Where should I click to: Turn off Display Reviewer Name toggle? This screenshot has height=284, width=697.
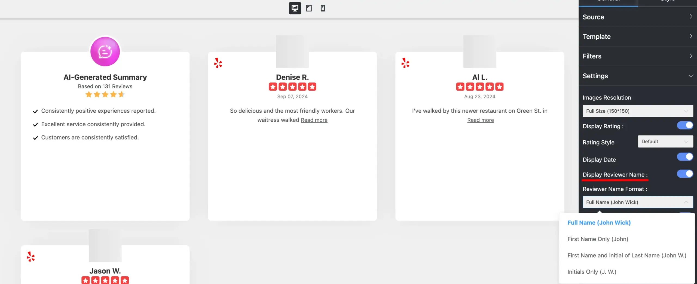tap(685, 174)
